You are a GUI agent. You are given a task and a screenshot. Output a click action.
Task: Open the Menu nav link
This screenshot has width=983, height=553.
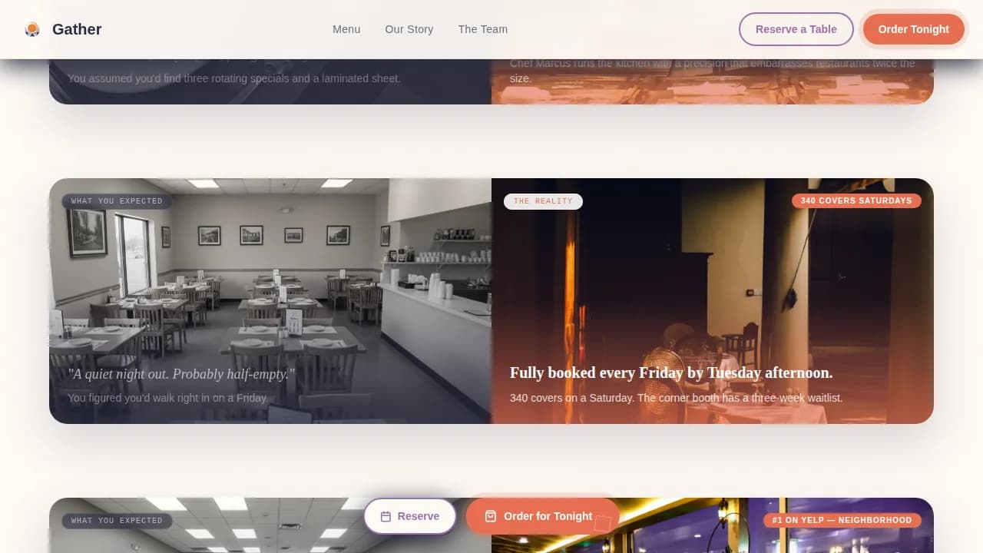(x=346, y=29)
